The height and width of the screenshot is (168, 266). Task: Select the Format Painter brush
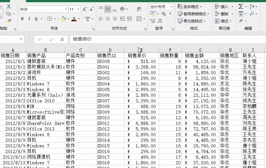point(9,21)
